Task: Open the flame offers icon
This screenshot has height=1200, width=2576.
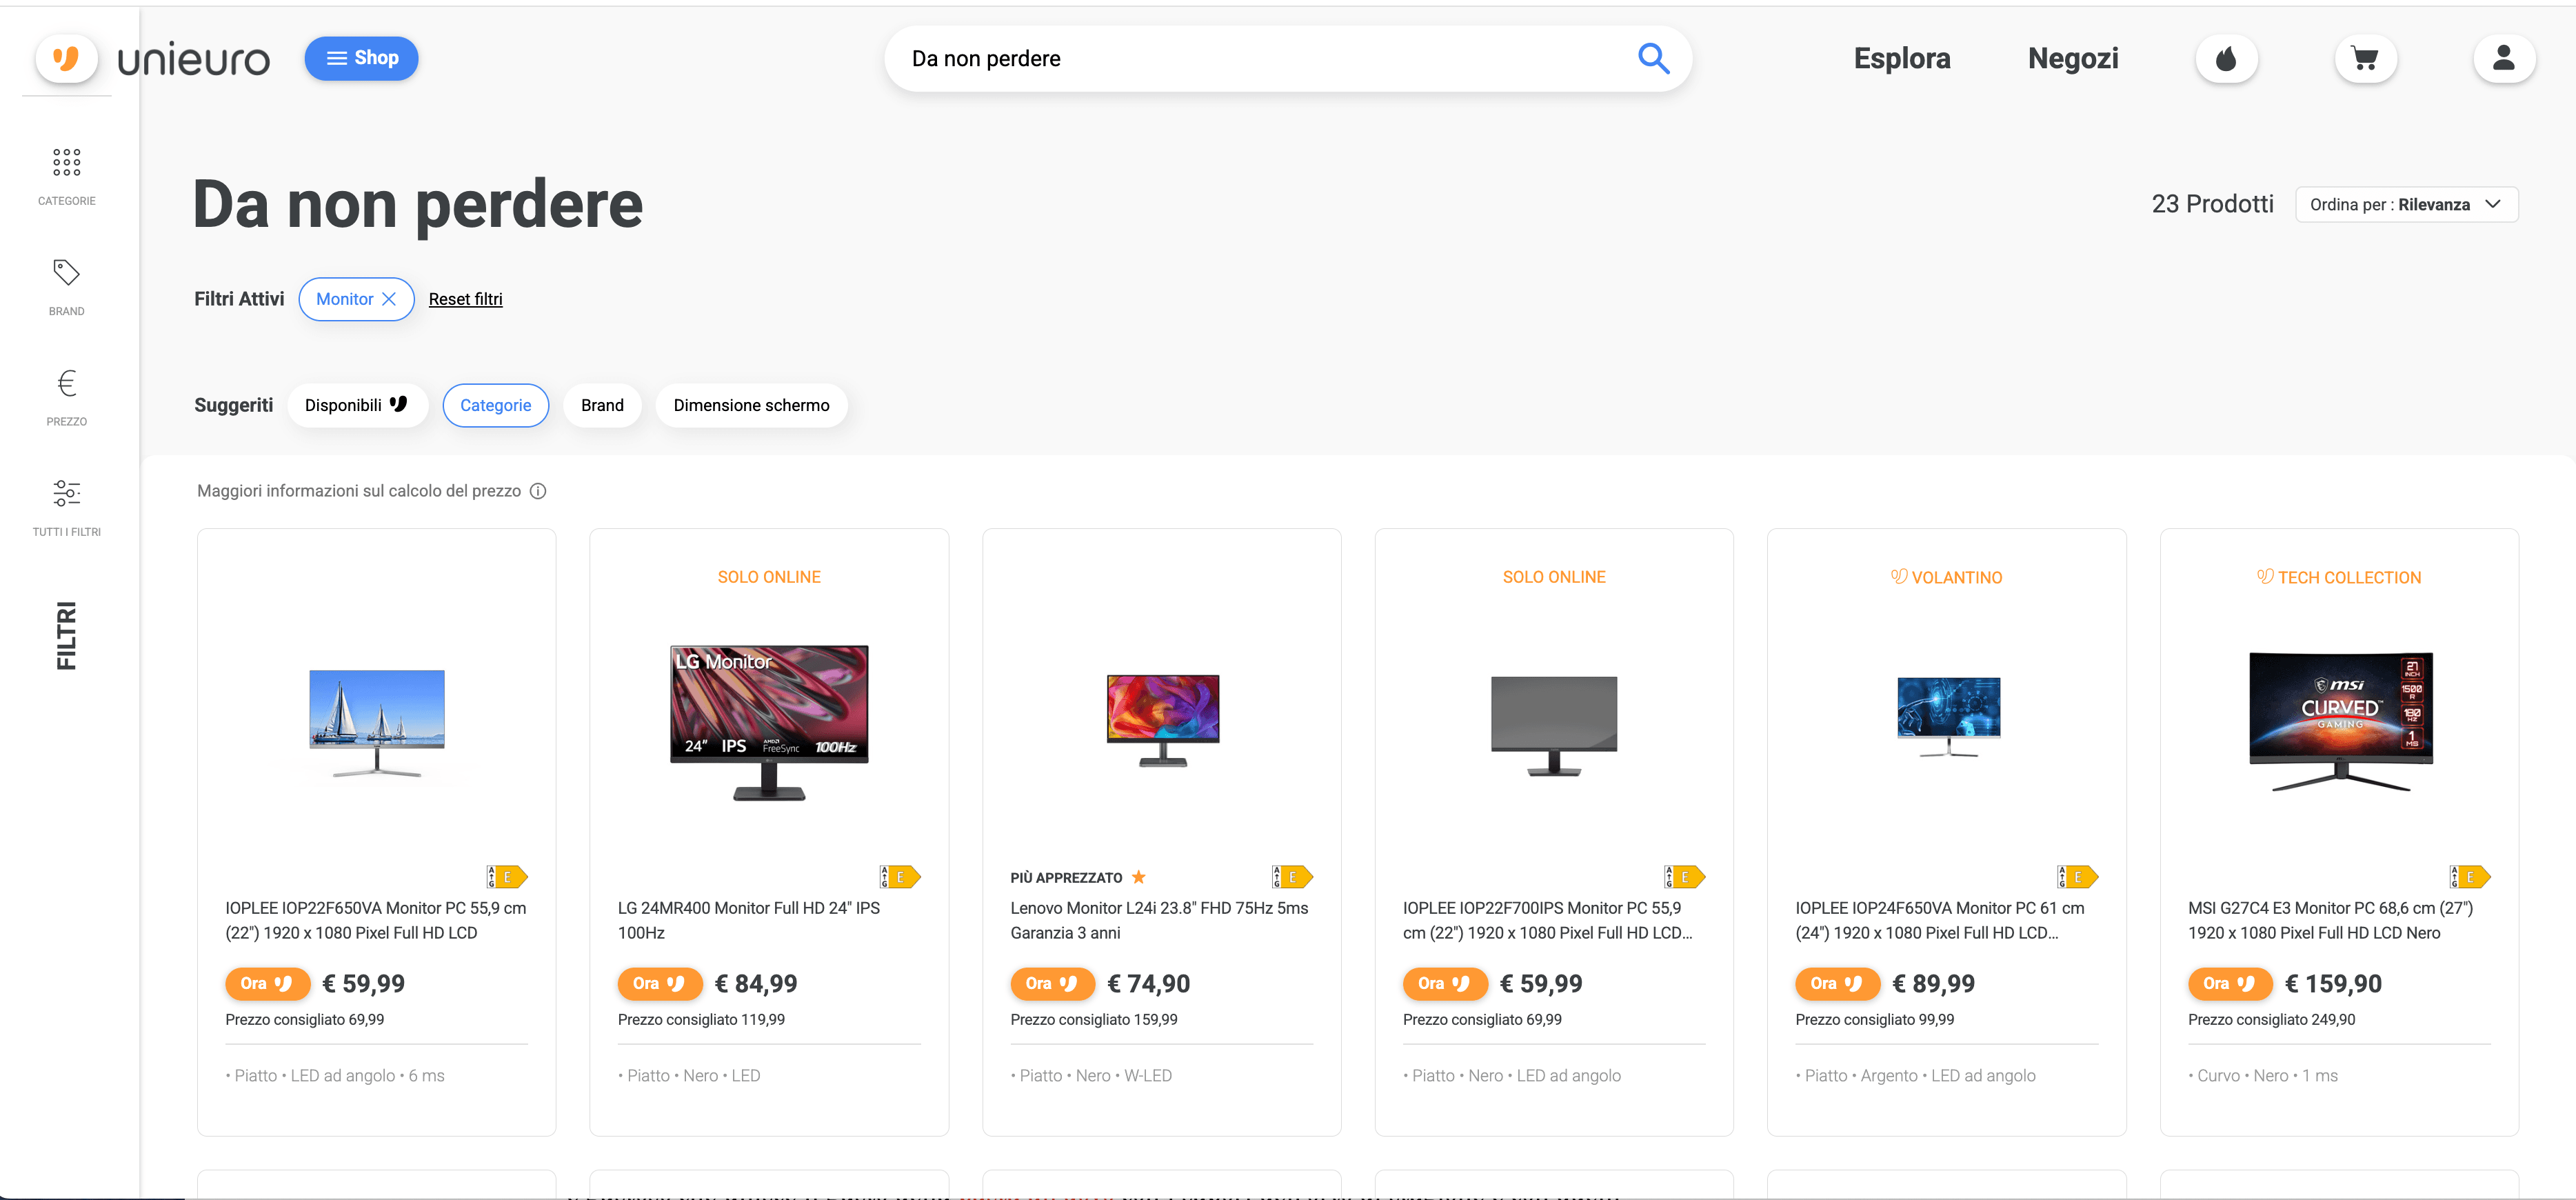Action: (x=2225, y=59)
